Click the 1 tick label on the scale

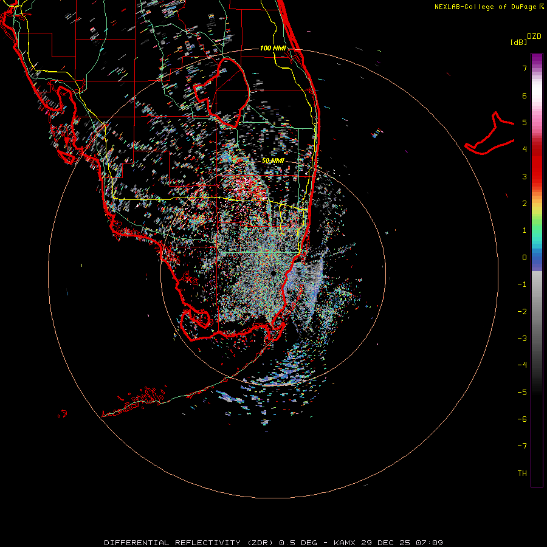point(525,230)
